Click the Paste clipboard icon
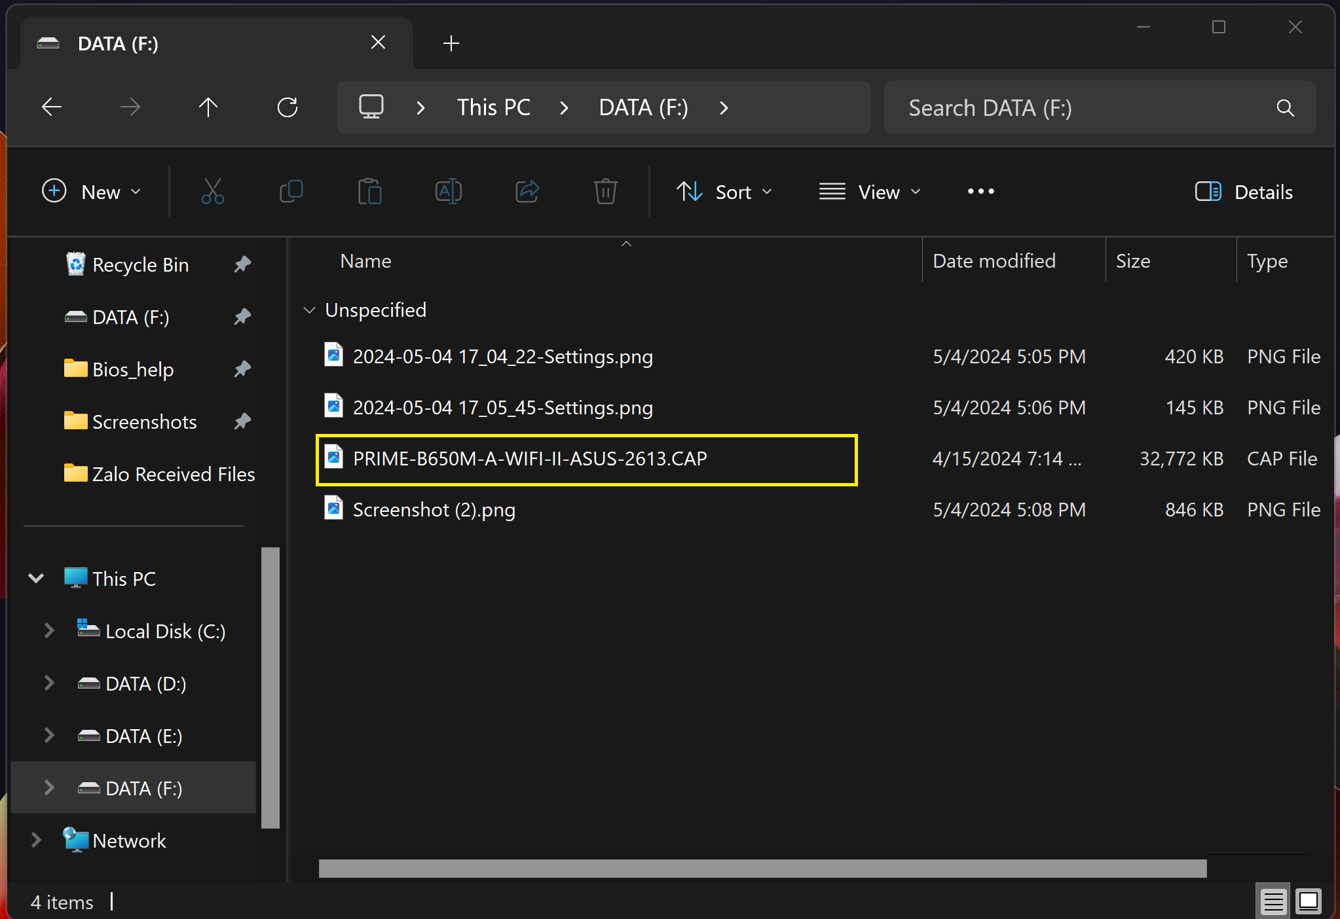The width and height of the screenshot is (1340, 919). 369,192
